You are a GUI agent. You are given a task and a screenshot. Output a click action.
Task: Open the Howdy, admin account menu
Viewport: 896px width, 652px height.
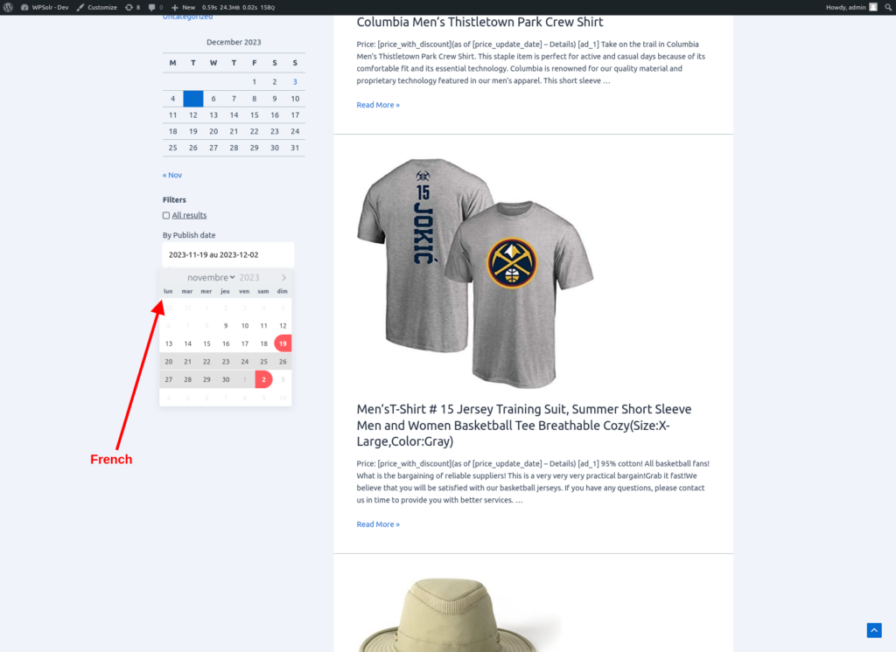(850, 7)
